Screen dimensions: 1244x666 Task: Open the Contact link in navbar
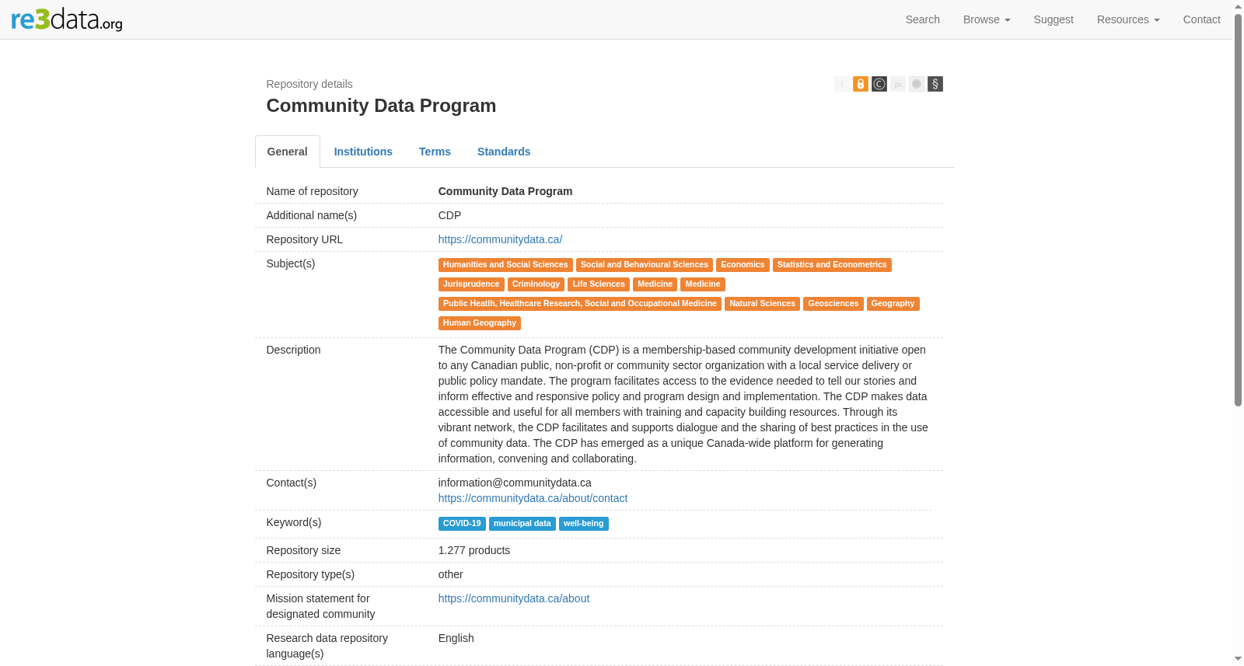coord(1202,19)
